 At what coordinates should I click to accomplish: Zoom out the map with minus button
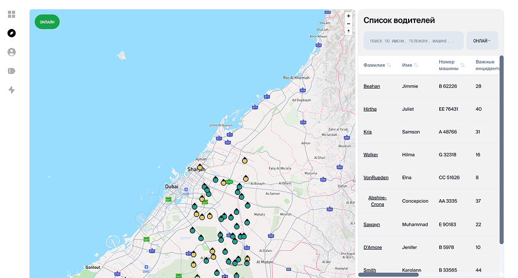(x=348, y=24)
